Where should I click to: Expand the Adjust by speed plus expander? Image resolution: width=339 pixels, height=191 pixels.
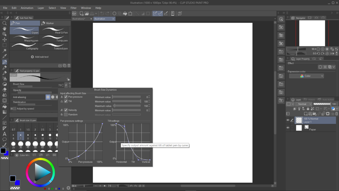tap(12, 108)
